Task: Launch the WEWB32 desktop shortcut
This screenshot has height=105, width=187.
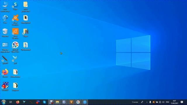Action: [x=5, y=87]
